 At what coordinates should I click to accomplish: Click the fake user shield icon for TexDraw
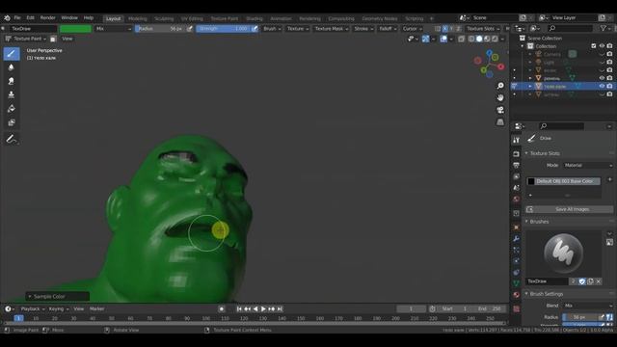point(582,281)
